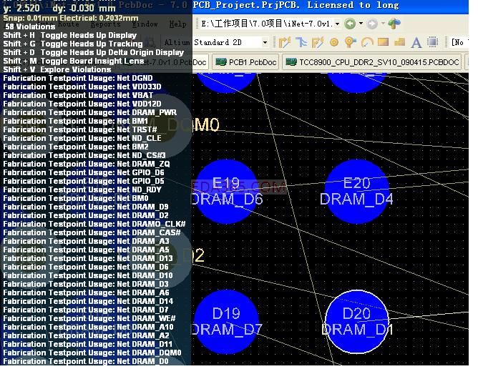Switch to the PCB1.PcbDoc tab
The width and height of the screenshot is (478, 374).
pos(245,62)
